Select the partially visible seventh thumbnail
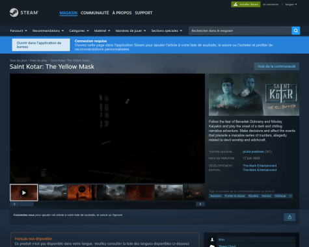This screenshot has width=309, height=247. [x=195, y=192]
